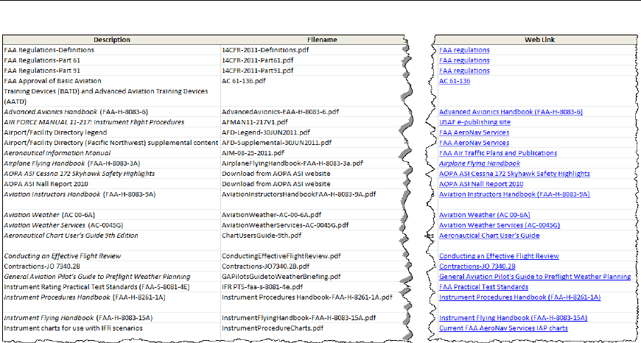Open AOPA ASI Nall Report 2010 link

[480, 184]
